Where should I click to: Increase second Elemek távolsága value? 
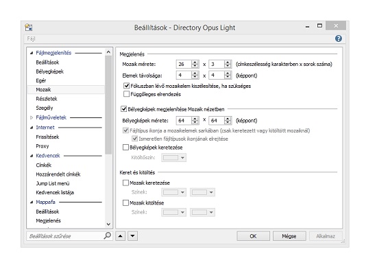[x=228, y=73]
